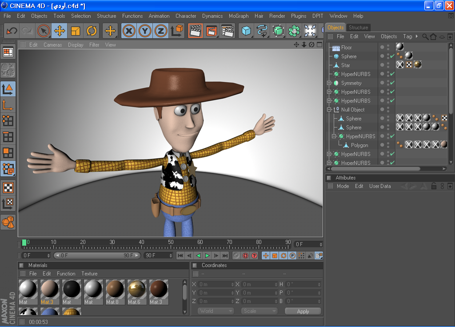Open the Materials Texture menu

[x=89, y=274]
